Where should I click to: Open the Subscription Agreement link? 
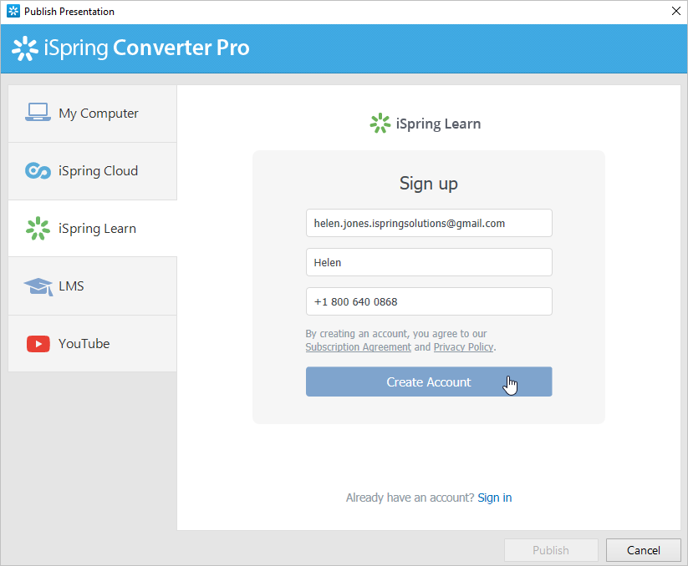pos(358,347)
